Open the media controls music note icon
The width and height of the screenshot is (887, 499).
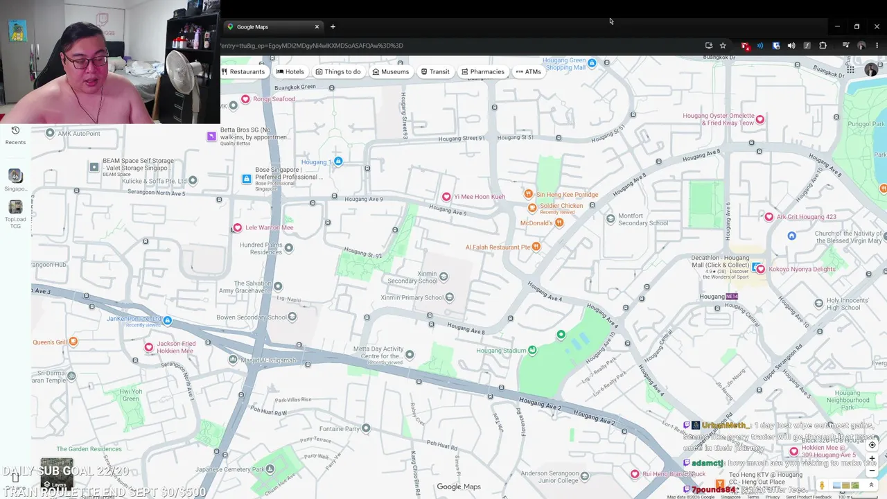845,46
